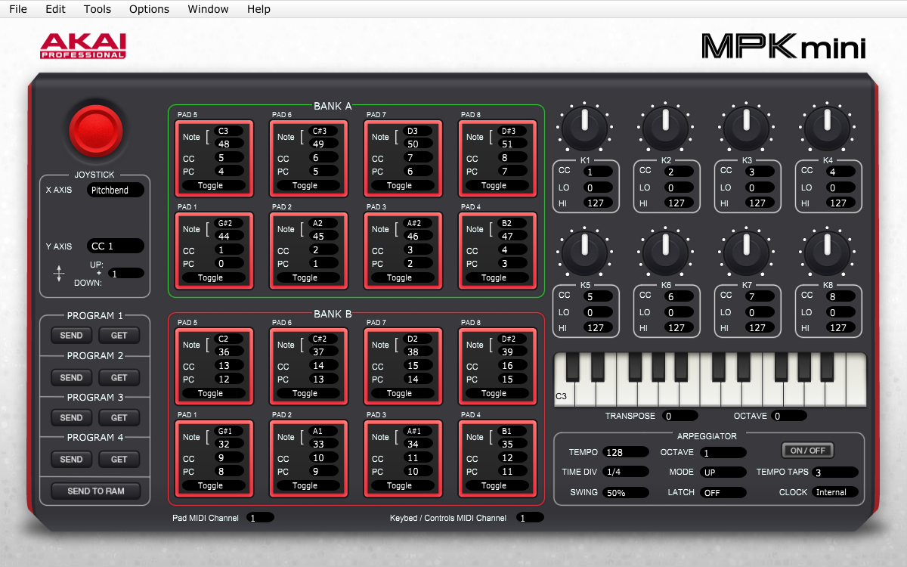Click the Y axis up/down arrow icon
Screen dimensions: 907x567
(x=59, y=275)
